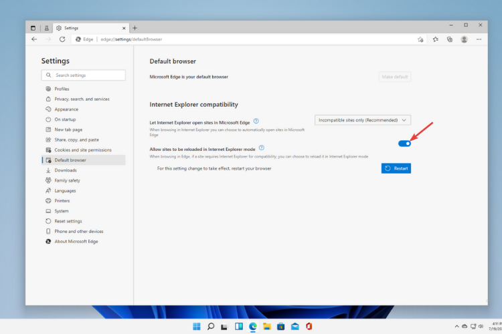Open About Microsoft Edge page
The image size is (502, 334).
pyautogui.click(x=76, y=241)
